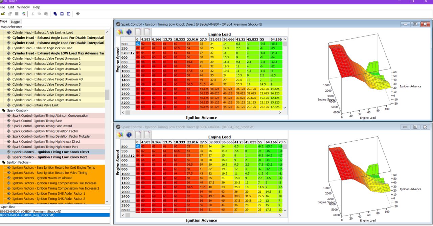Switch to the Maps tab
The height and width of the screenshot is (226, 433).
(4, 21)
